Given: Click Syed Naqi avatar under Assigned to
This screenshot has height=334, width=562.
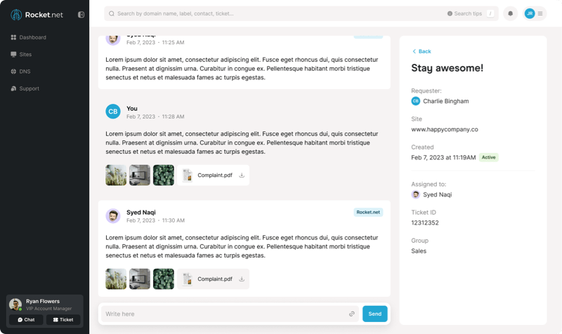Looking at the screenshot, I should point(416,195).
